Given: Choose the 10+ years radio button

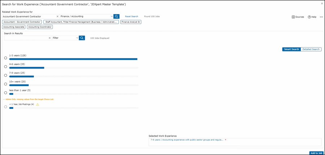Looking at the screenshot, I should click(x=5, y=84).
